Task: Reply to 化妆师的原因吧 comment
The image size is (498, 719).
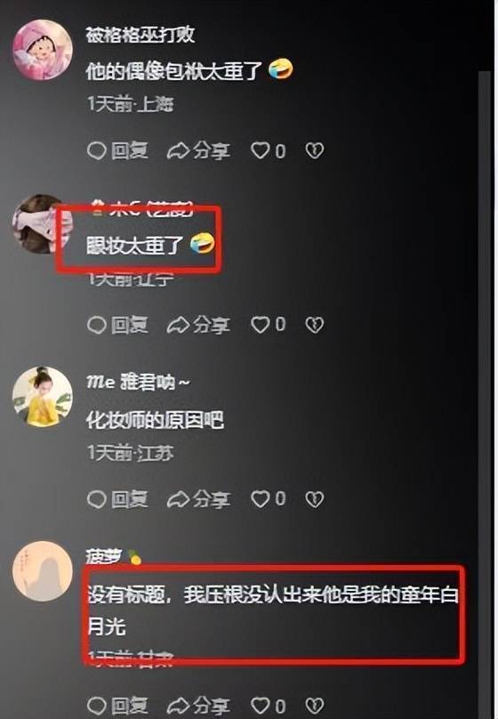Action: 117,499
